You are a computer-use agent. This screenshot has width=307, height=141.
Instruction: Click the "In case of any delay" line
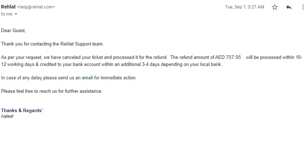pos(69,78)
